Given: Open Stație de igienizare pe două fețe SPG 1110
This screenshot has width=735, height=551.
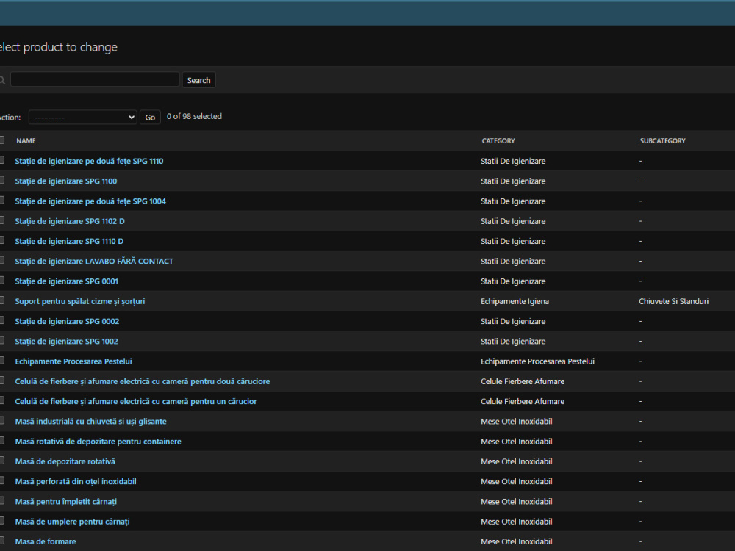Looking at the screenshot, I should pos(89,161).
